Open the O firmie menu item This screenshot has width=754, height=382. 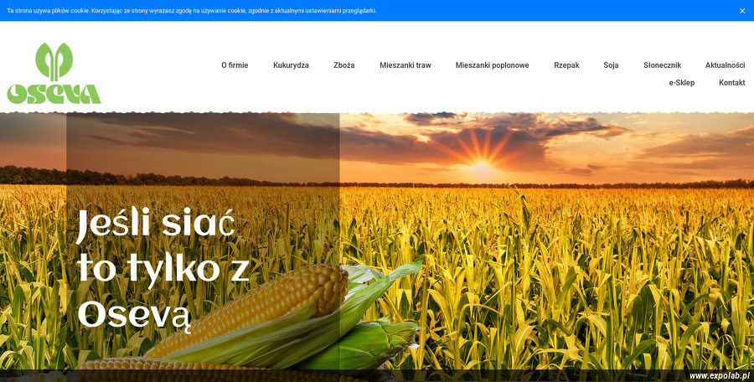(x=235, y=65)
